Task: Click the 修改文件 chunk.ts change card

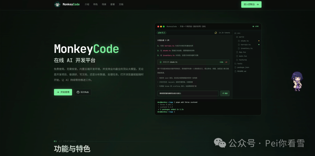Action: [x=193, y=62]
